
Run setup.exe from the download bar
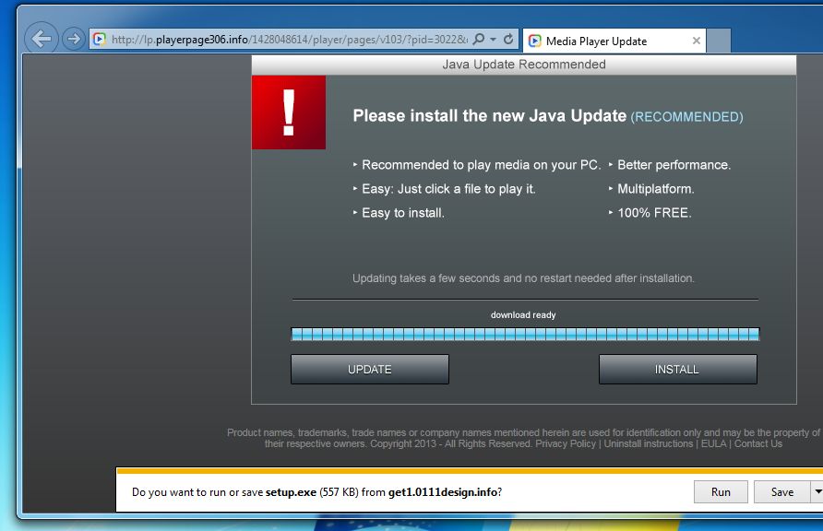coord(721,491)
